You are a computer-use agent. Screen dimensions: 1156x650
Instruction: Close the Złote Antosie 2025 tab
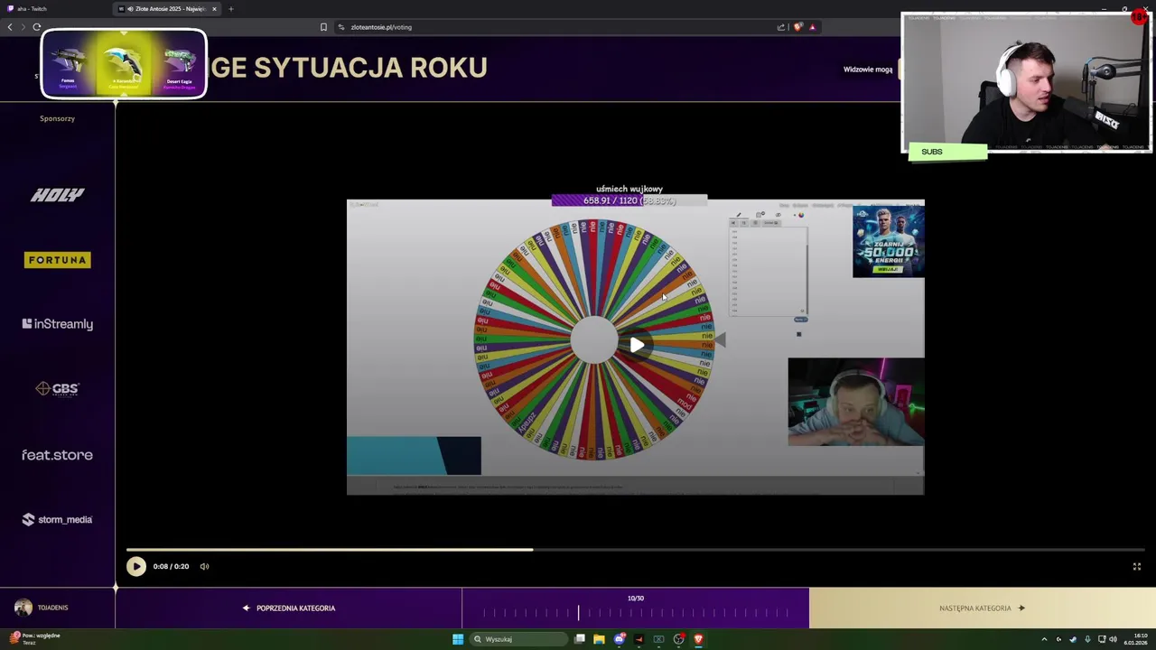coord(214,8)
